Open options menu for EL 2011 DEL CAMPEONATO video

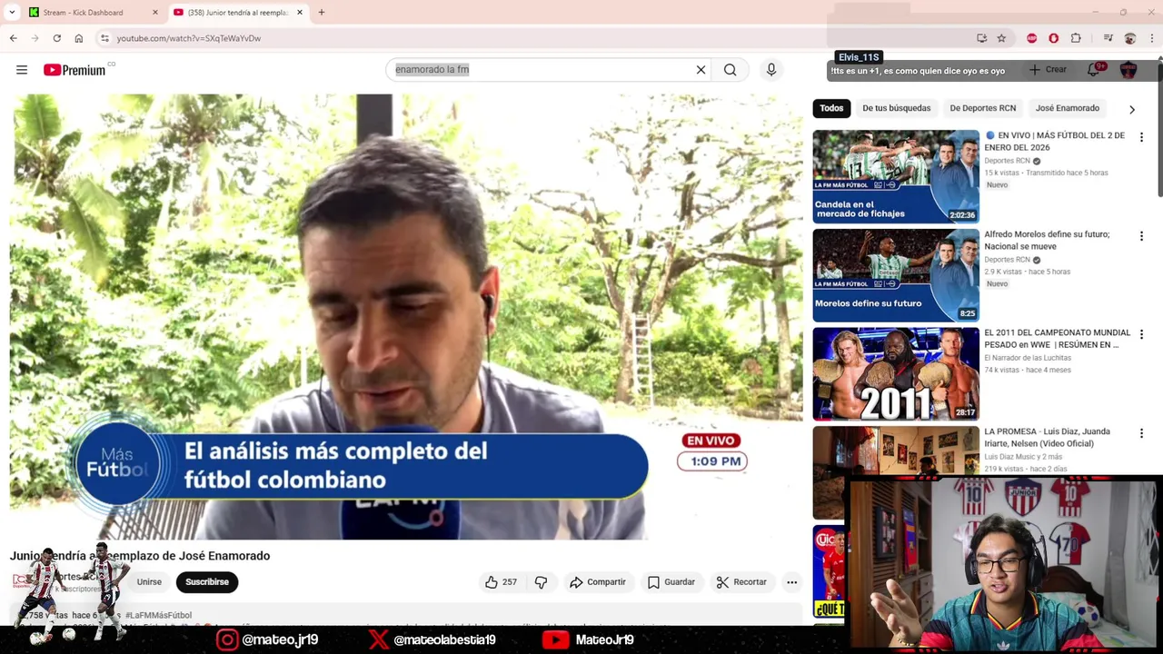click(1141, 335)
